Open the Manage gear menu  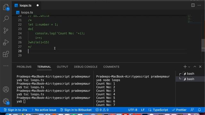pyautogui.click(x=6, y=101)
